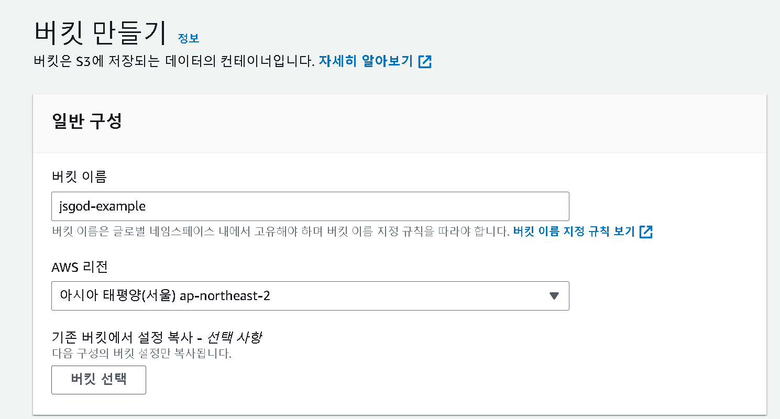Click the italic 선택 사항 text

click(x=234, y=337)
